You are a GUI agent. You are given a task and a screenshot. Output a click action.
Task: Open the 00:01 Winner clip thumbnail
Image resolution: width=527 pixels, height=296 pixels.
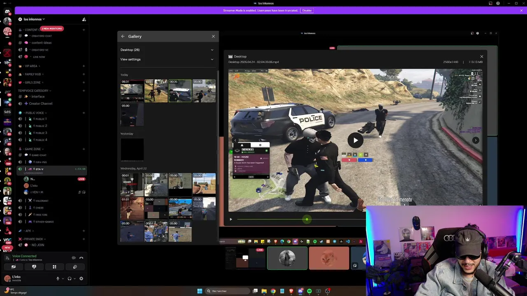132,184
